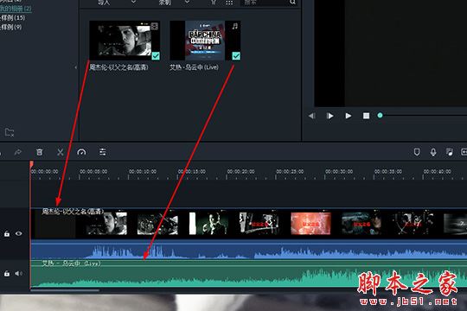Mute the audio track speaker icon

(x=19, y=273)
